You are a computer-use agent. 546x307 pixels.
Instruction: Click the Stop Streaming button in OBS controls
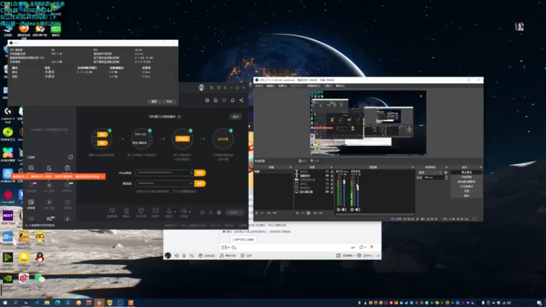[x=466, y=172]
